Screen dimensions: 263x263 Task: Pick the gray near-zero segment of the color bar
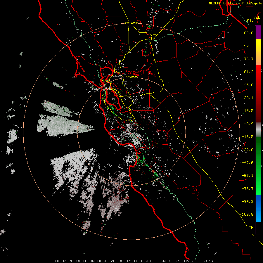[258, 130]
